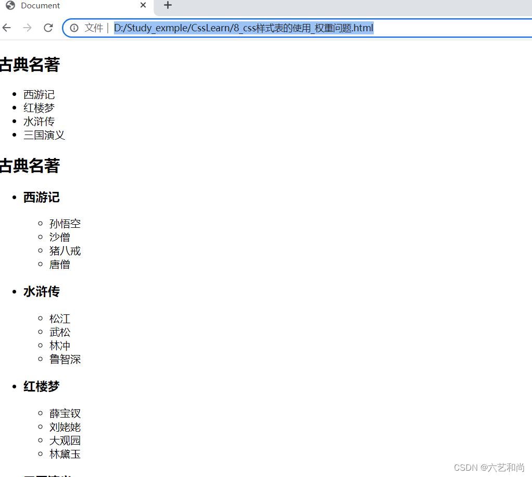The image size is (532, 477).
Task: Click 西游记 in the first list
Action: tap(39, 94)
